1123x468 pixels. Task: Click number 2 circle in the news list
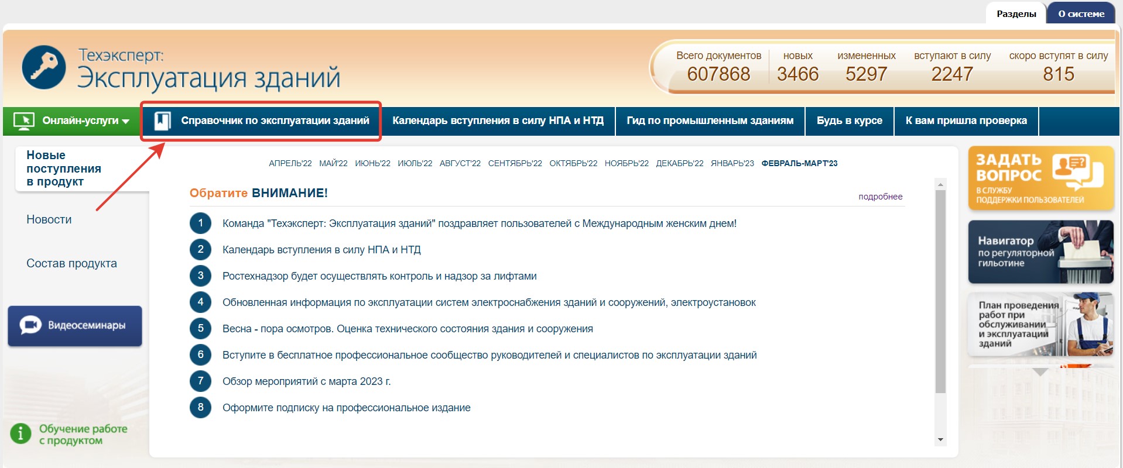200,249
